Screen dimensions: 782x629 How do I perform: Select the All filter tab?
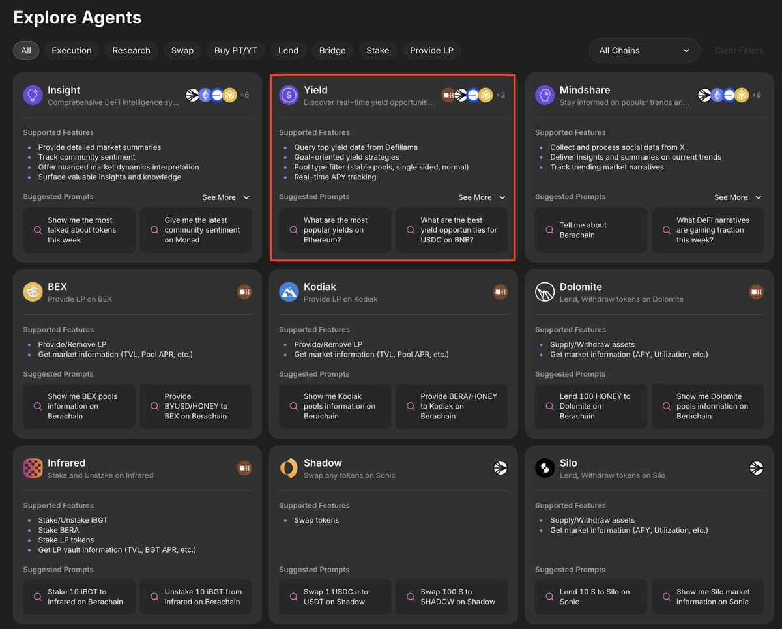tap(26, 50)
